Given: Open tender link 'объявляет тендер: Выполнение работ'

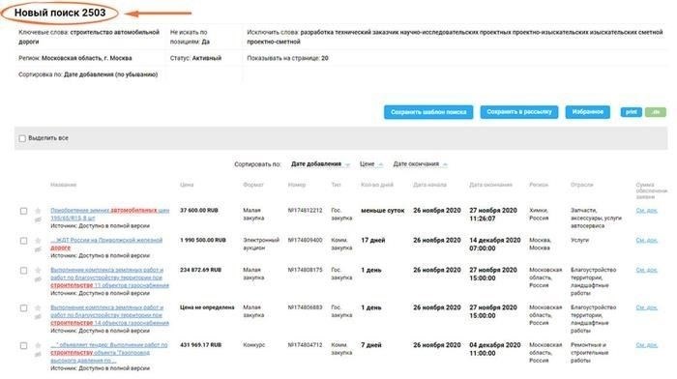Looking at the screenshot, I should point(108,353).
